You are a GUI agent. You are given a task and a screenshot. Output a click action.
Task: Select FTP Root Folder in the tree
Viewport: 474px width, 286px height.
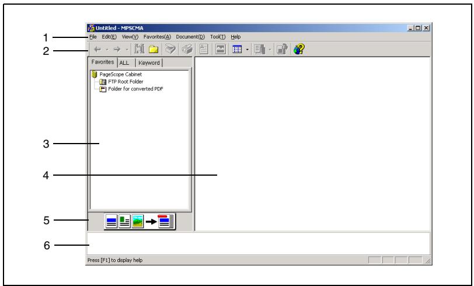point(126,82)
